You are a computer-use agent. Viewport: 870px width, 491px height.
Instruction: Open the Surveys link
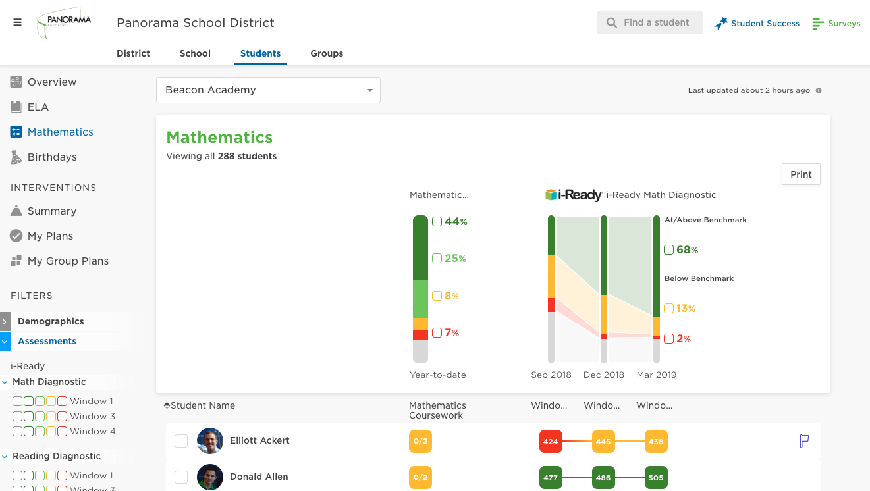(x=836, y=24)
